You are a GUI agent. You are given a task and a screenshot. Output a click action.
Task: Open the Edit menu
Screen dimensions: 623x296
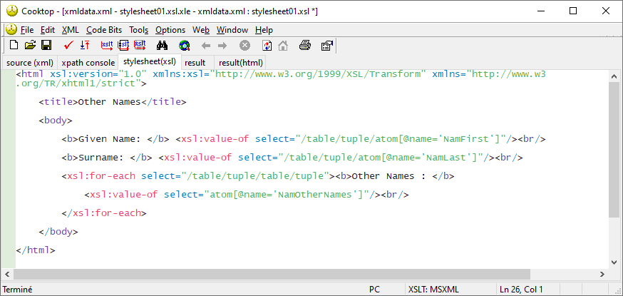[48, 30]
